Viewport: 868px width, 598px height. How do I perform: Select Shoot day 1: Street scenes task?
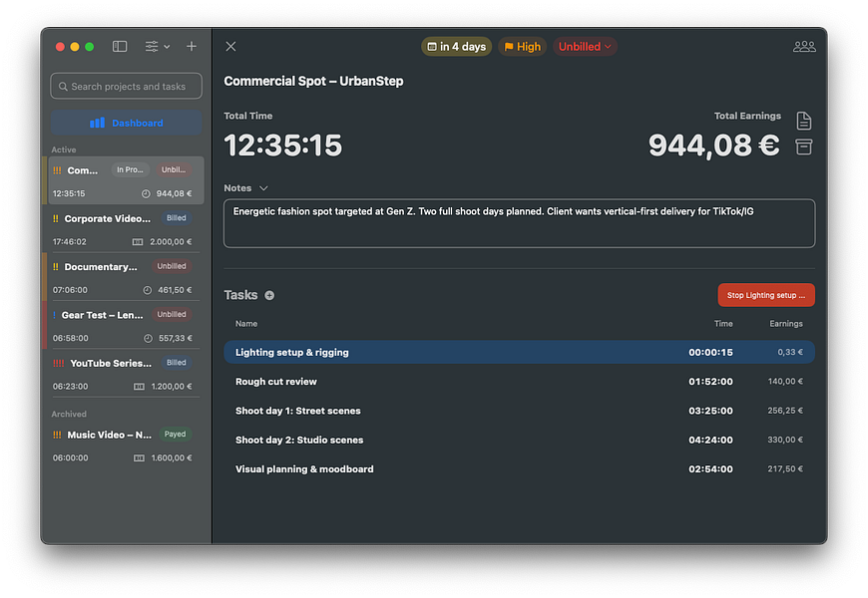tap(519, 411)
